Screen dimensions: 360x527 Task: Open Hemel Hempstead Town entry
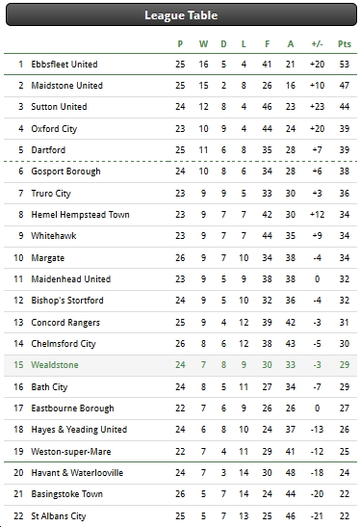(80, 215)
